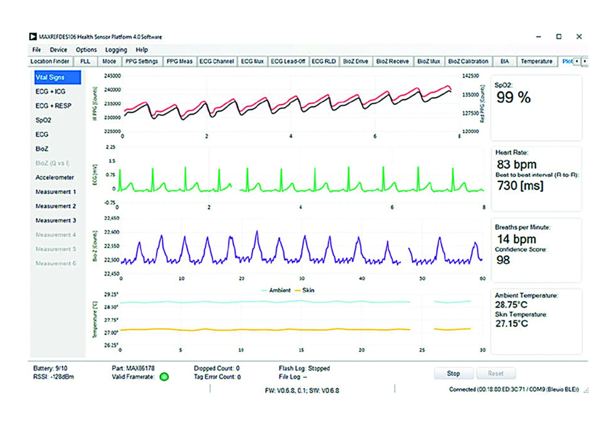This screenshot has height=422, width=615.
Task: Open the BioZ Calibration tab
Action: [x=468, y=61]
